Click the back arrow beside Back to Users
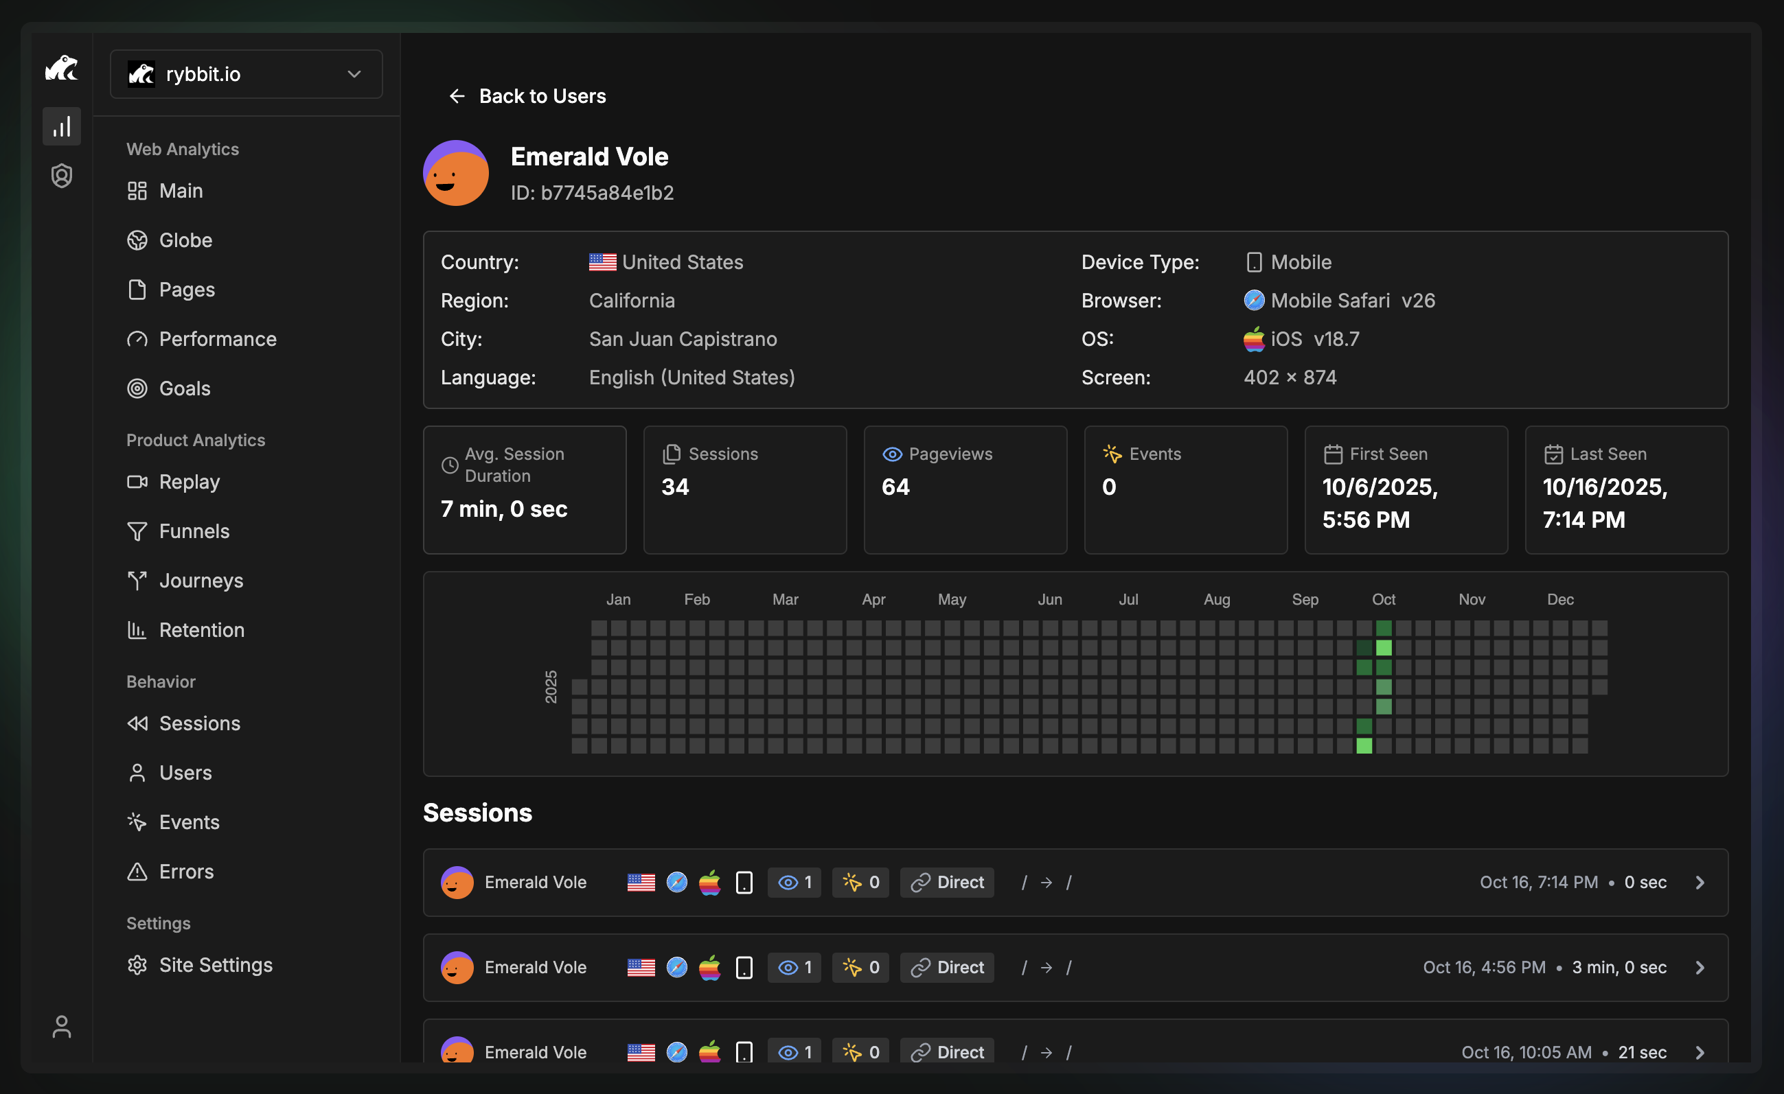Image resolution: width=1784 pixels, height=1094 pixels. tap(457, 96)
